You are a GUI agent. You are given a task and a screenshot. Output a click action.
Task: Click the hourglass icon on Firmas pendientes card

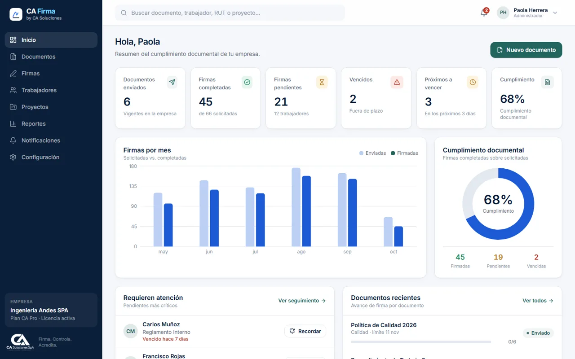click(322, 82)
